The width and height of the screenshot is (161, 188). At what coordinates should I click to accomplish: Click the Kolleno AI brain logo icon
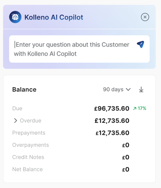(15, 17)
